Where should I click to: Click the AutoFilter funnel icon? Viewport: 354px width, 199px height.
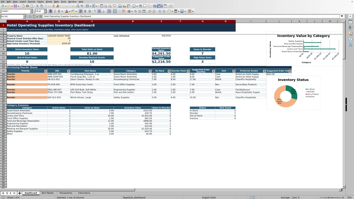coord(114,6)
